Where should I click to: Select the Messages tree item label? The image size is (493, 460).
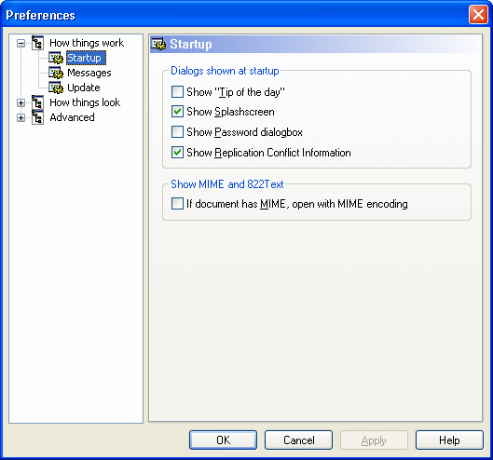pyautogui.click(x=89, y=73)
